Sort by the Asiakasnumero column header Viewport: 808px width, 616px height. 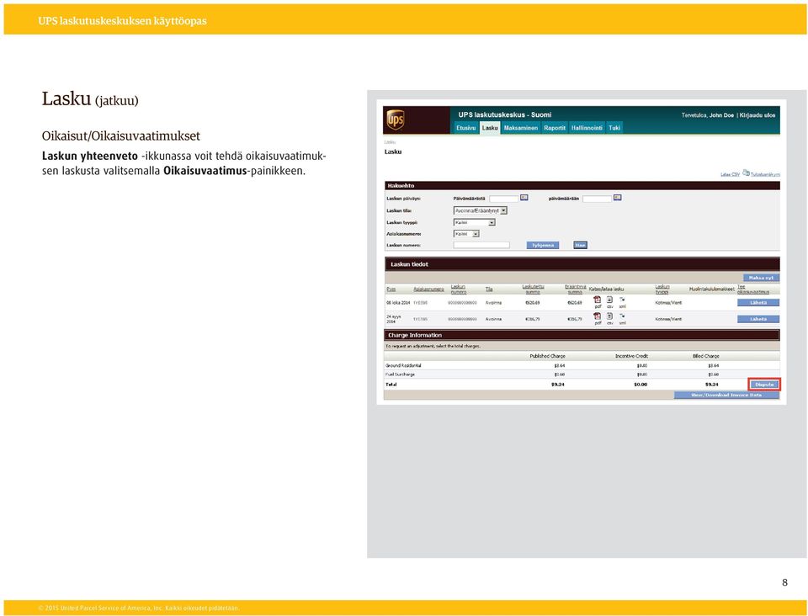428,289
